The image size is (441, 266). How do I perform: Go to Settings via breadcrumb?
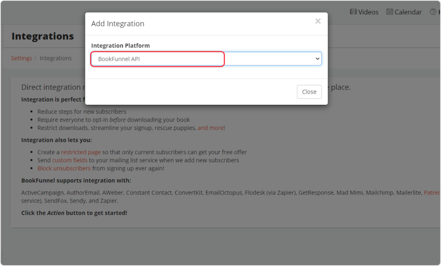pos(22,58)
